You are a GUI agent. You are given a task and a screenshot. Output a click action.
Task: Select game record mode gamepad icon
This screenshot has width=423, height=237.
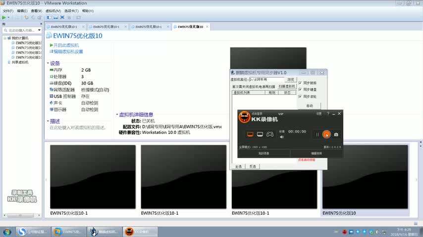click(270, 134)
